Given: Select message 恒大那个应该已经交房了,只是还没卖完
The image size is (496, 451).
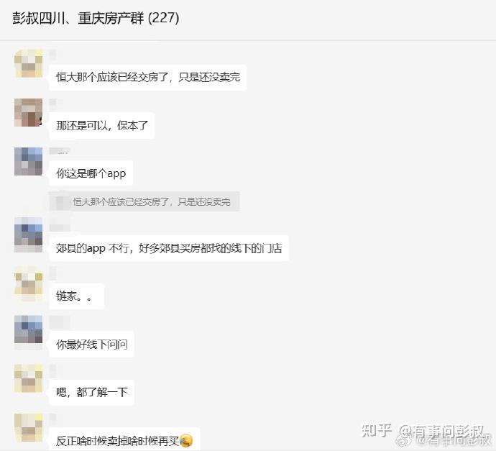Looking at the screenshot, I should click(148, 77).
